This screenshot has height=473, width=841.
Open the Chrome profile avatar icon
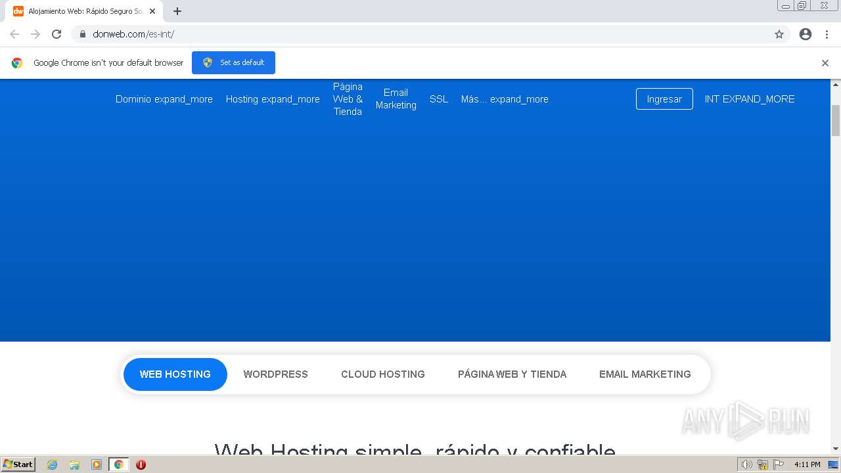pyautogui.click(x=806, y=34)
